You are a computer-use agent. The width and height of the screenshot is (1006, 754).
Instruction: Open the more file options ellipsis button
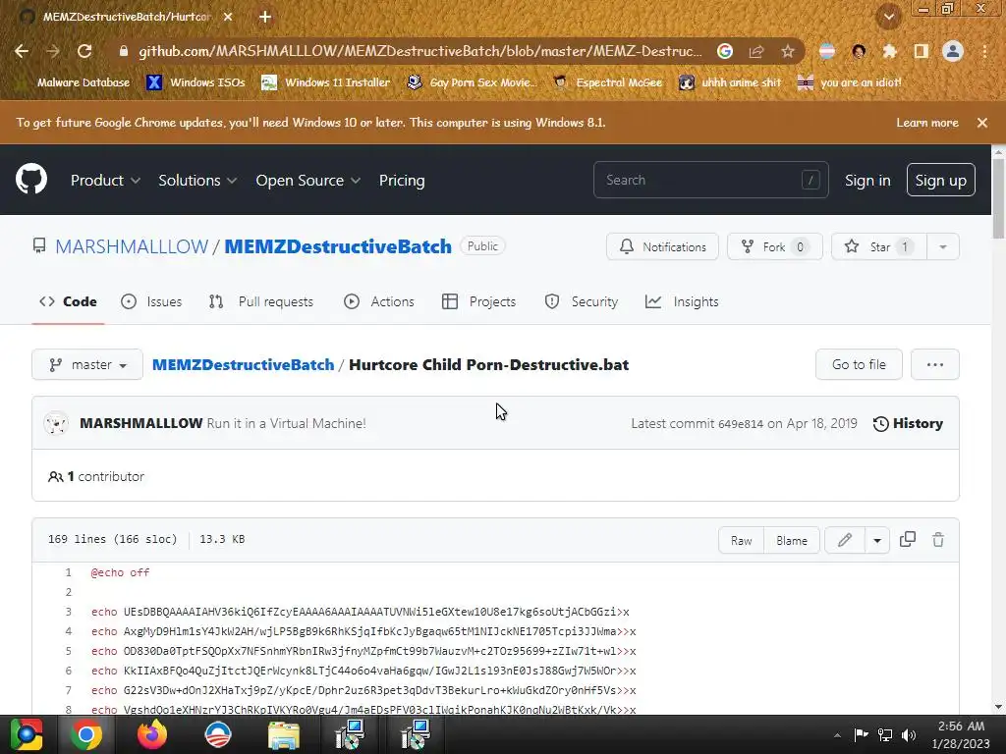coord(935,365)
